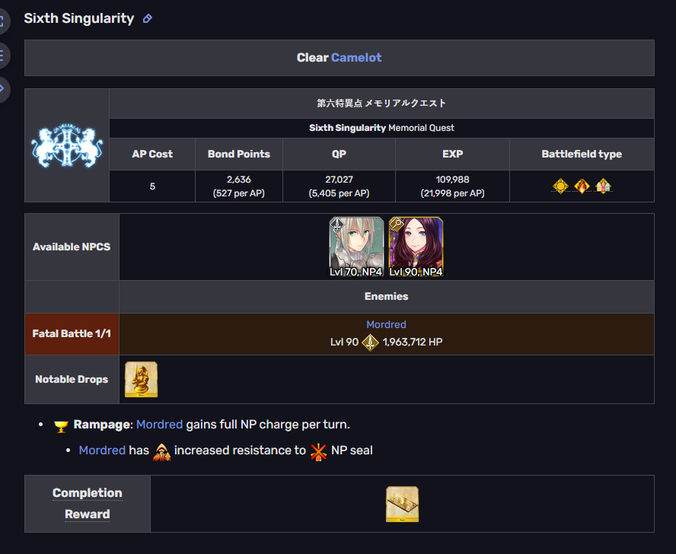Open Mordred link in the Rampage description
The image size is (676, 554).
[160, 425]
